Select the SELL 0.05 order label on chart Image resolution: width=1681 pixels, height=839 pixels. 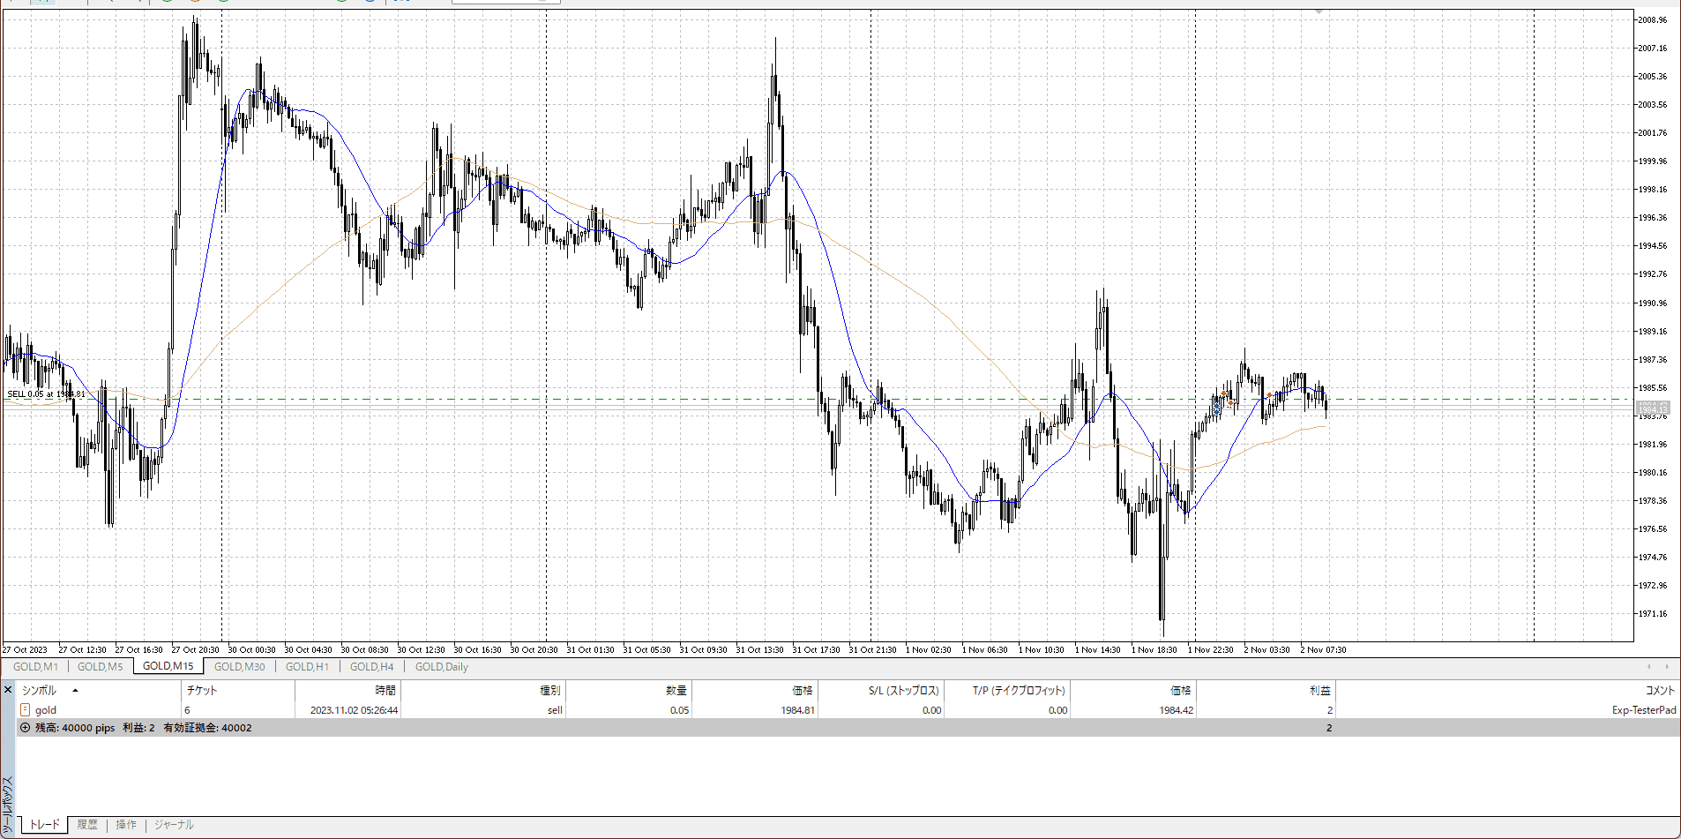coord(46,394)
